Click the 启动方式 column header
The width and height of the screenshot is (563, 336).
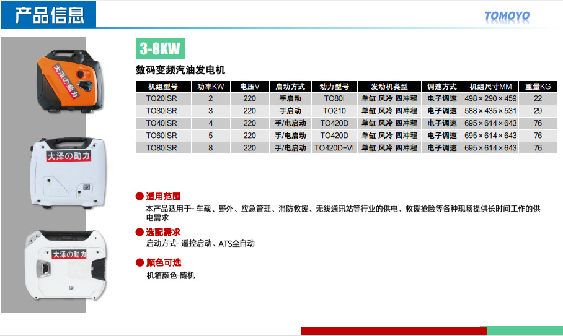click(x=290, y=87)
